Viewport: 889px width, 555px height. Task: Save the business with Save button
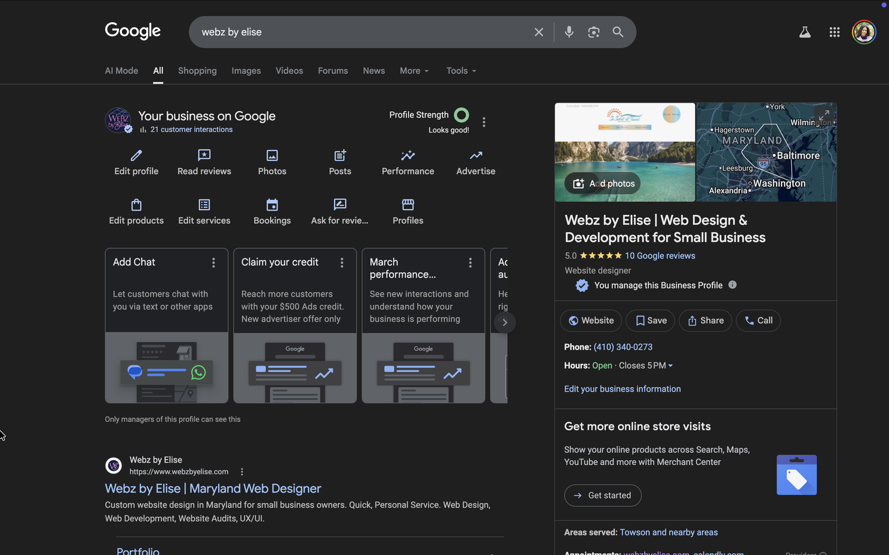651,320
